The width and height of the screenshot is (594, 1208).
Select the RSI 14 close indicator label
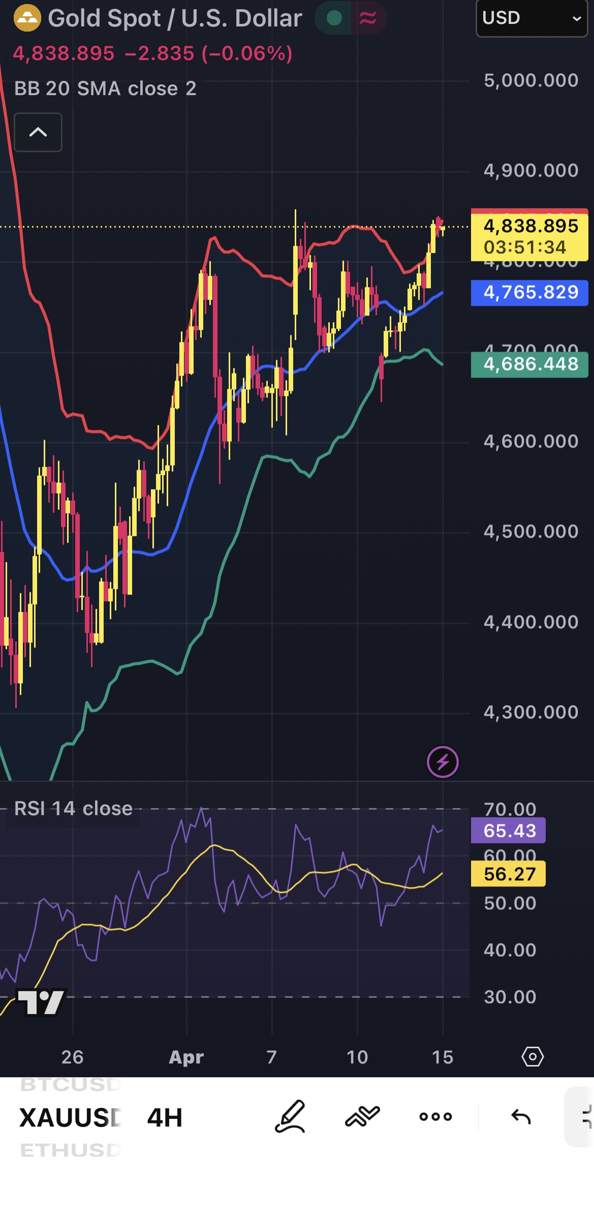[x=73, y=809]
